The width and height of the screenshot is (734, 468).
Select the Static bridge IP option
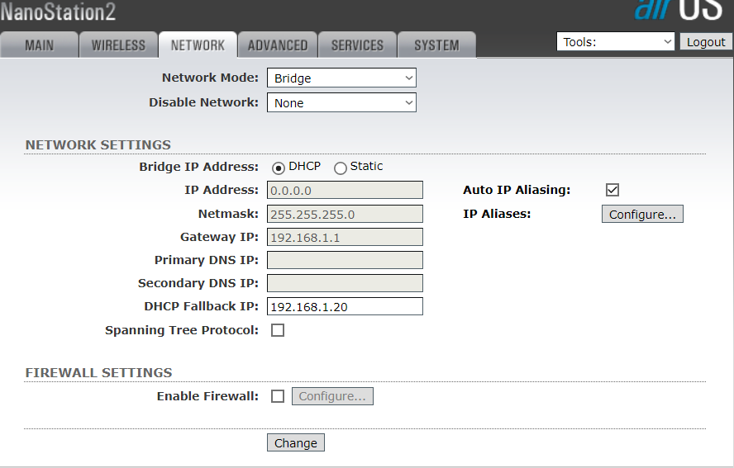(x=341, y=168)
